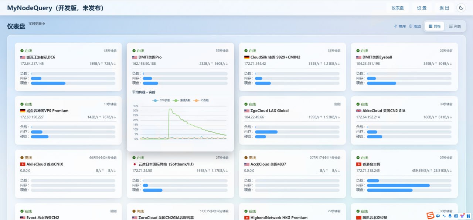The image size is (473, 220).
Task: Open the IME skin icon with the red dot
Action: (462, 216)
